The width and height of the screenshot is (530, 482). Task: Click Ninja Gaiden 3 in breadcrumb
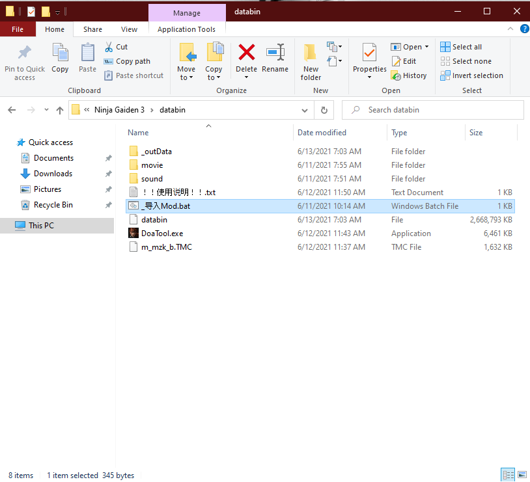coord(119,110)
